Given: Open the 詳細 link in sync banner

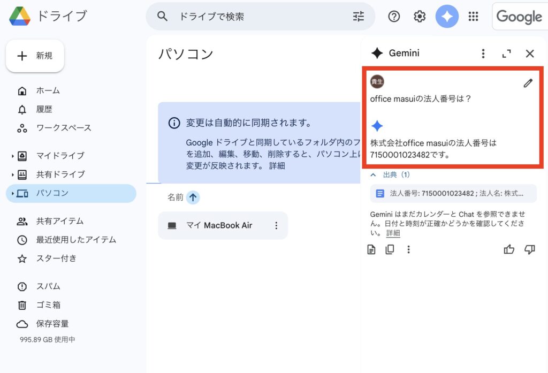Looking at the screenshot, I should tap(277, 166).
